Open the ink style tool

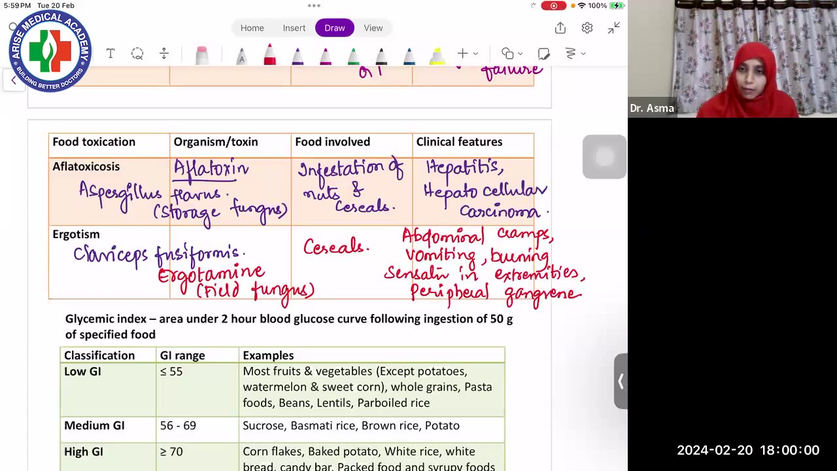tap(570, 54)
